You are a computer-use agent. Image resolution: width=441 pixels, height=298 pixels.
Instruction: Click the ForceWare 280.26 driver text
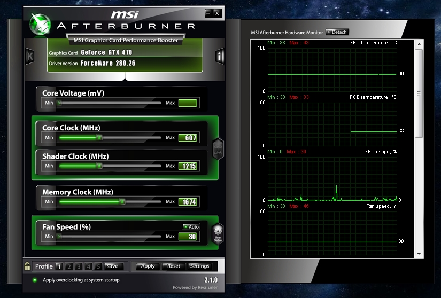(108, 63)
